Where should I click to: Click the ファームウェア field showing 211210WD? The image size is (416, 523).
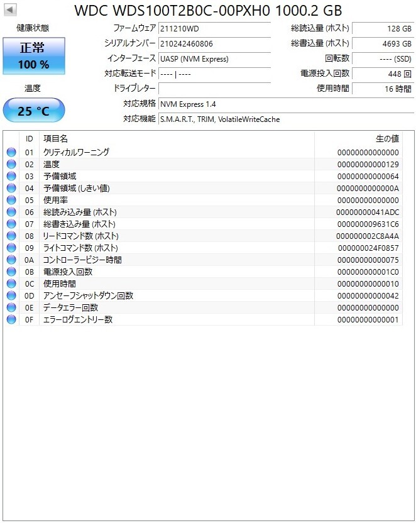pos(214,28)
